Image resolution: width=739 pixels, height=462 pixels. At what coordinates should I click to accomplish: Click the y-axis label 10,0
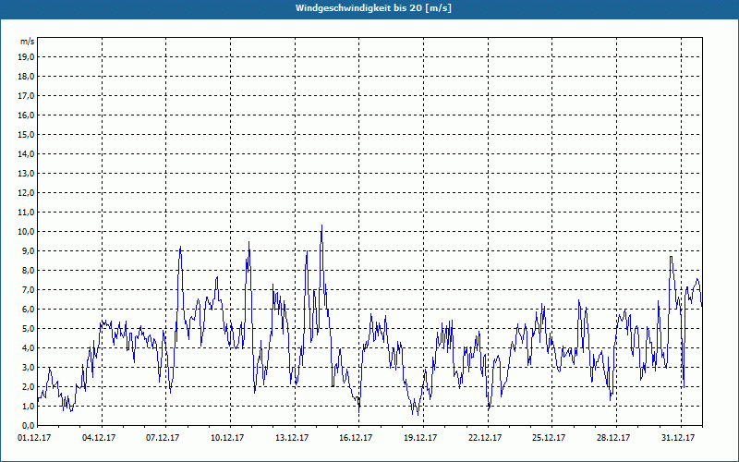click(x=26, y=232)
